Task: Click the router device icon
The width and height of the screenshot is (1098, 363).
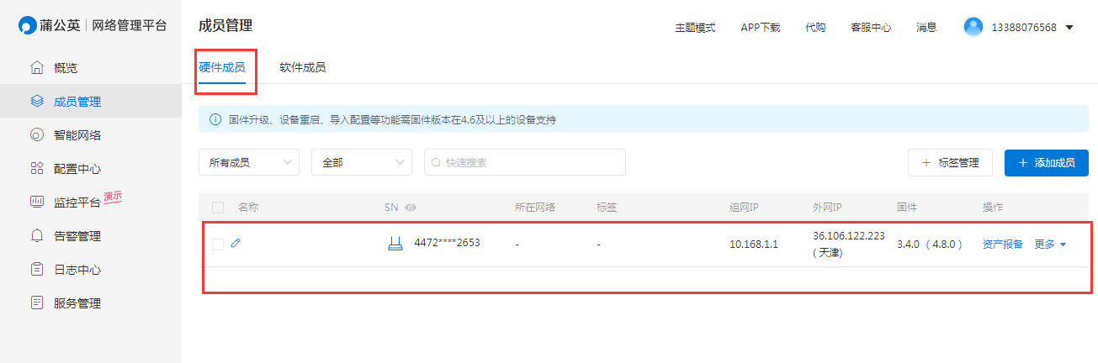Action: [x=395, y=244]
